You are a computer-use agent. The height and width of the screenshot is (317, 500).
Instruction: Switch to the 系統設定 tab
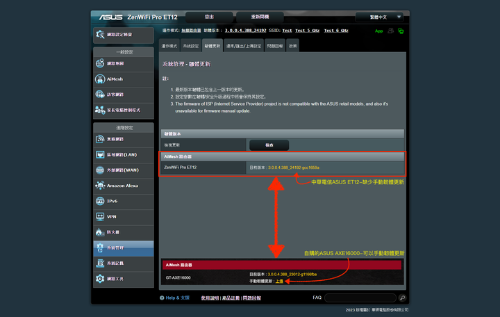click(x=191, y=46)
